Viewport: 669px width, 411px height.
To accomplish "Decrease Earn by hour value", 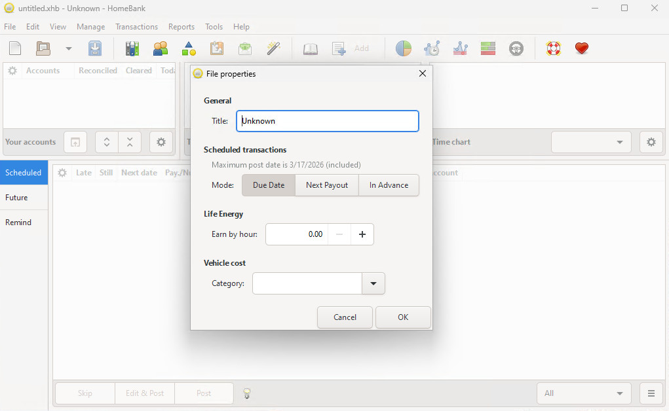I will 339,234.
